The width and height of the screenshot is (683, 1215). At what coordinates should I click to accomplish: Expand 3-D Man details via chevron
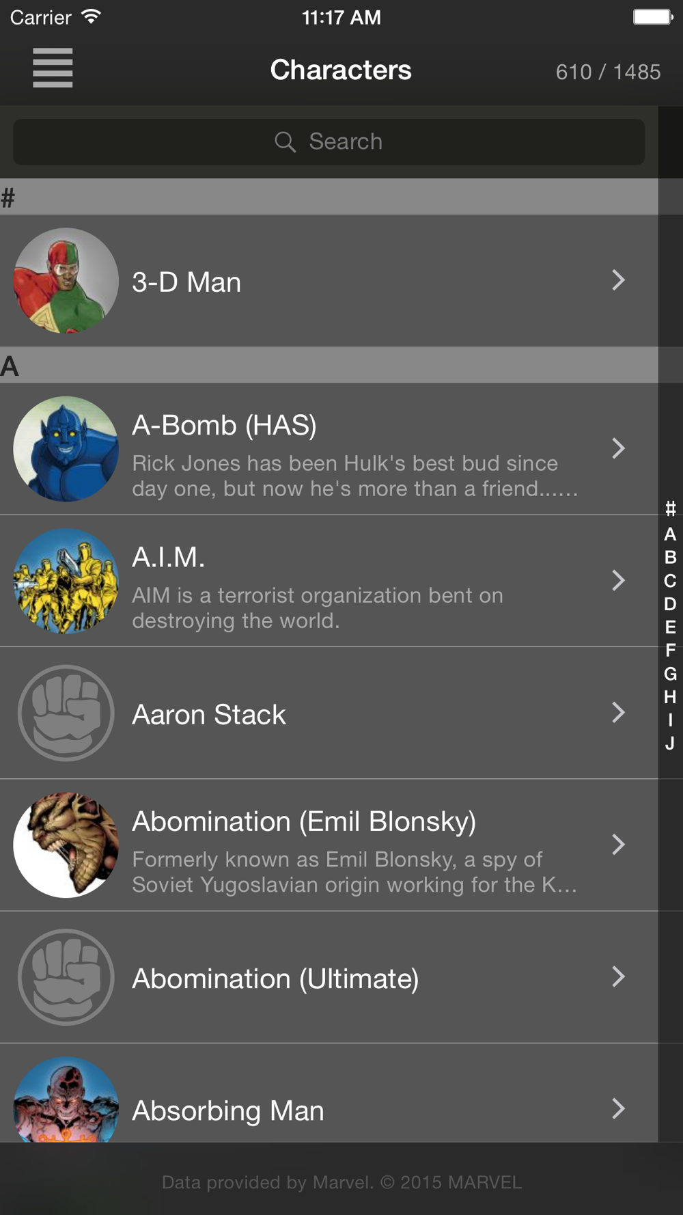click(x=618, y=280)
